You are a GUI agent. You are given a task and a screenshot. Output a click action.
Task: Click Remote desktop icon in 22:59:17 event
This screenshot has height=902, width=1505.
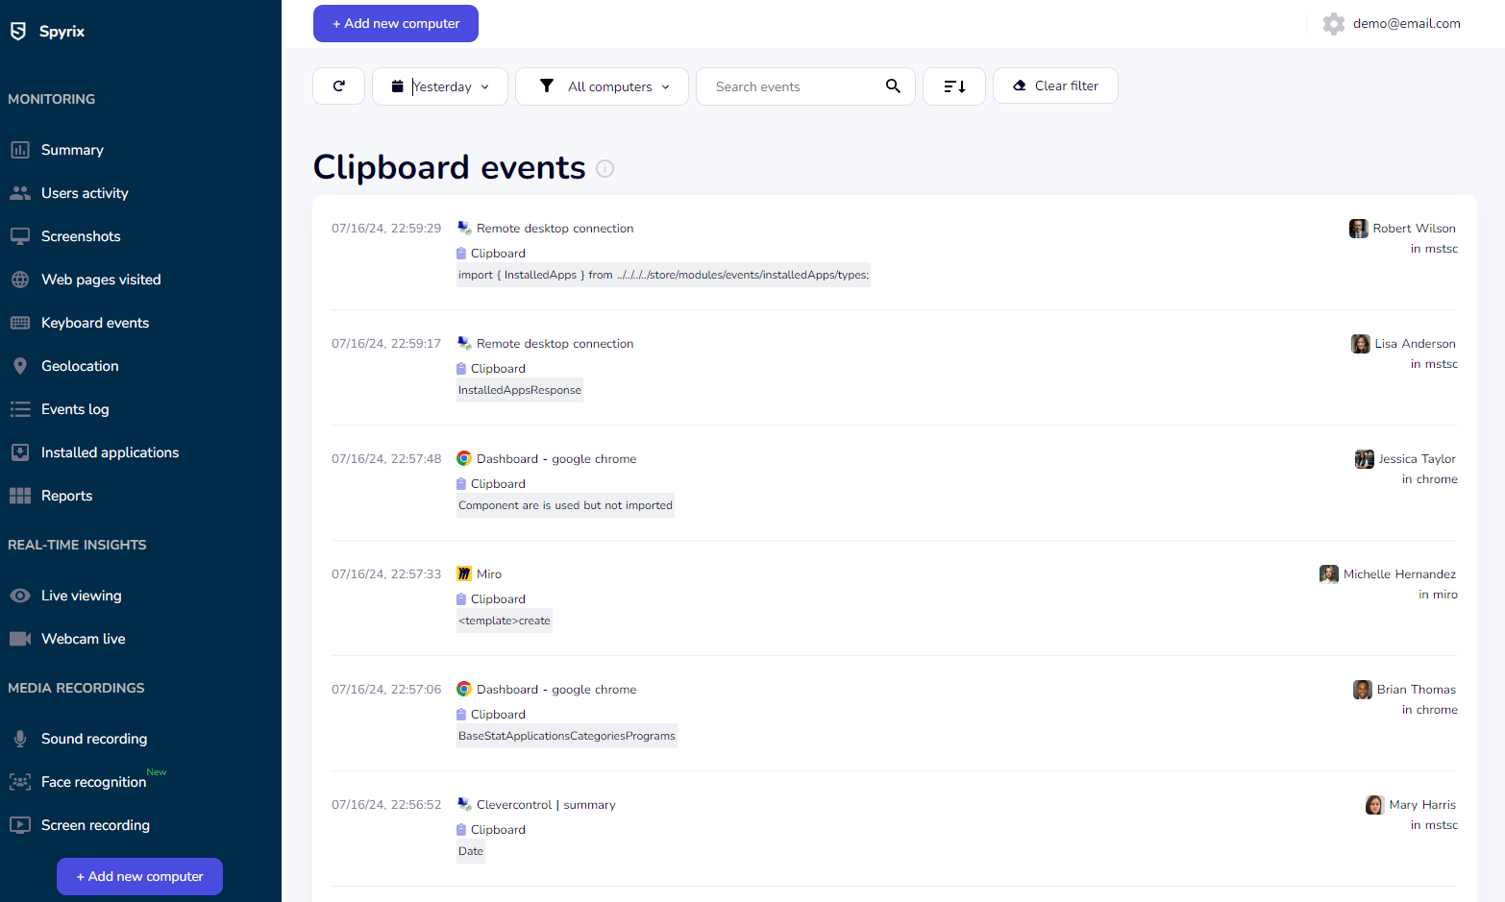pyautogui.click(x=464, y=343)
